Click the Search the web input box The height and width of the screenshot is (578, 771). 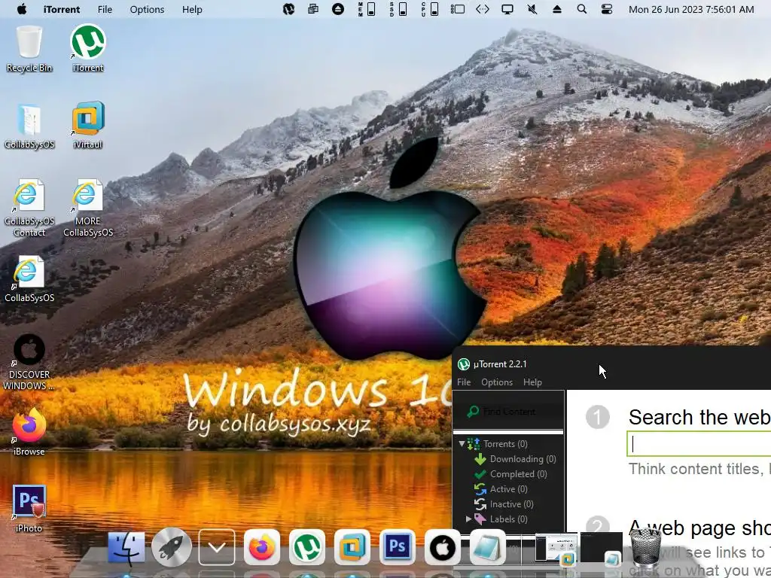coord(699,444)
